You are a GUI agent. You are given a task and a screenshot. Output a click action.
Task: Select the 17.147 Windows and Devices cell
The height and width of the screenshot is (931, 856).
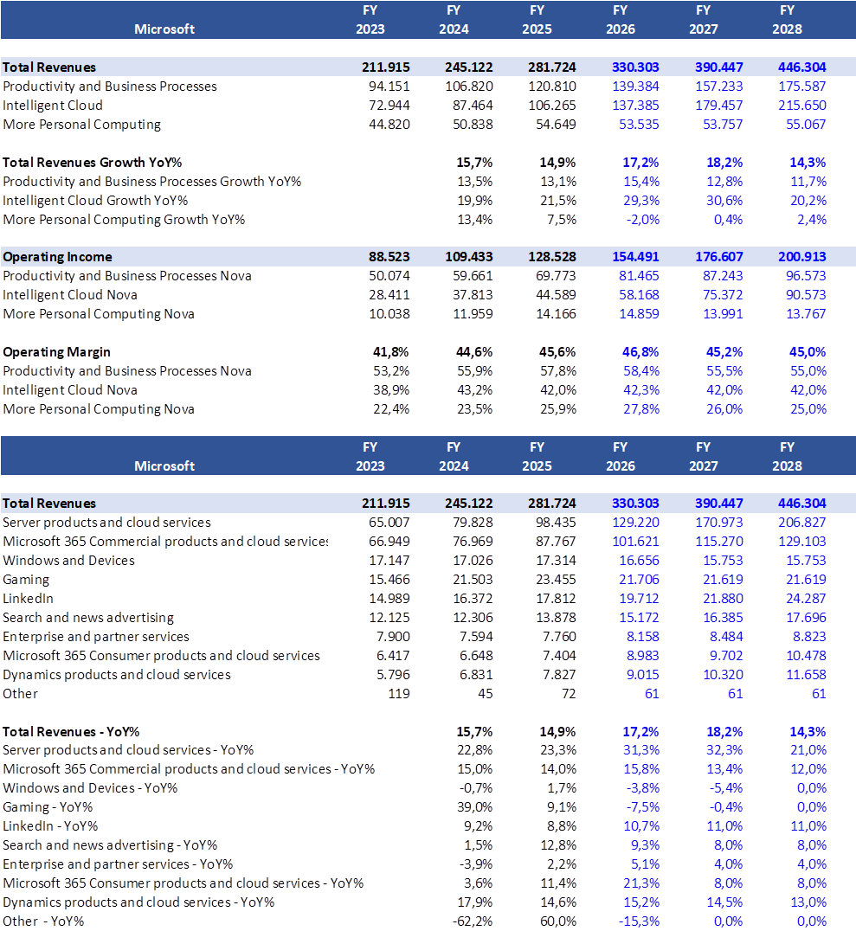389,561
